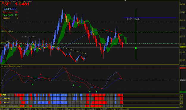Click the 14 Dec 13:57 time axis label
The image size is (186, 110).
[x=102, y=109]
